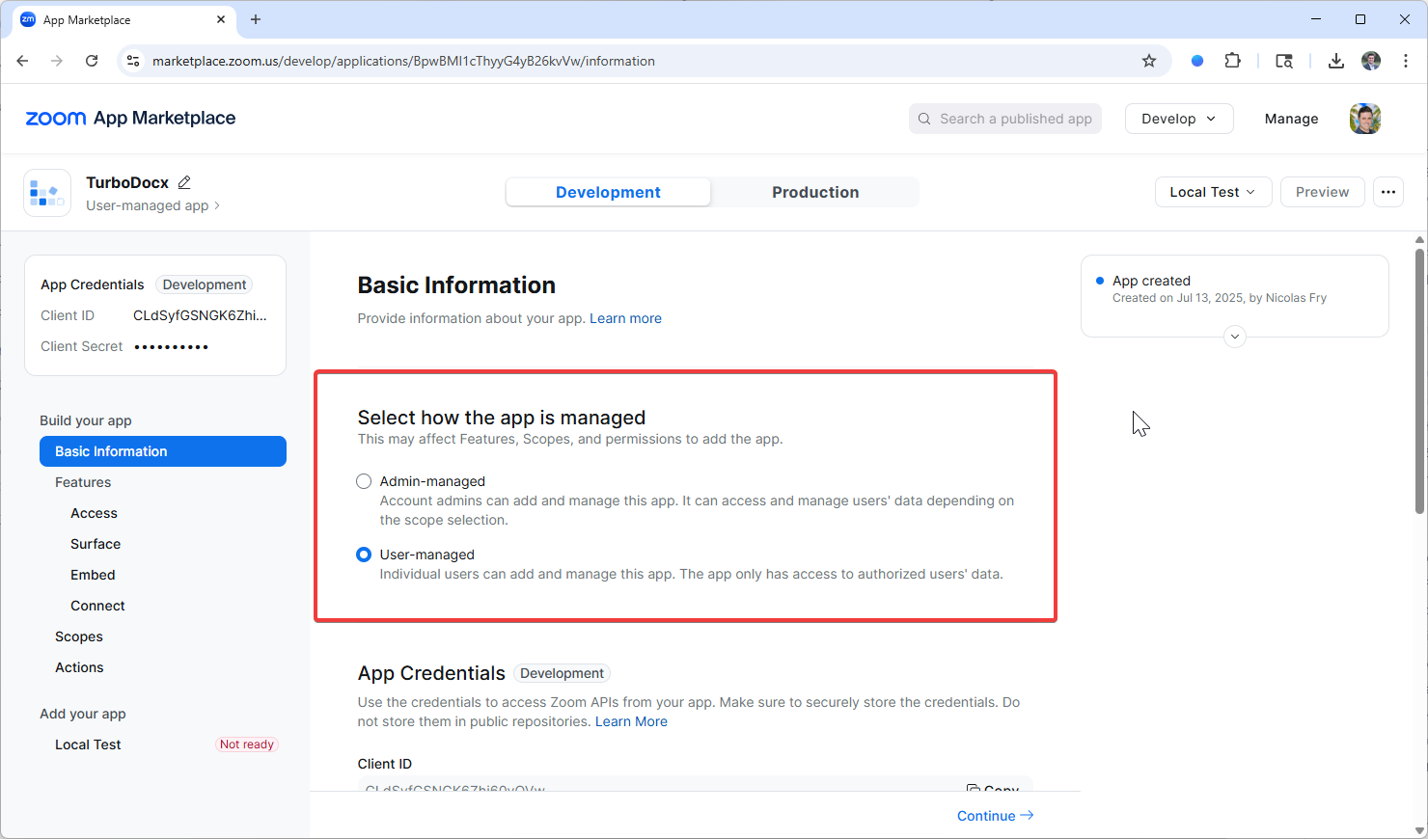Open Embed section in sidebar
Screen dimensions: 1428x839
(93, 575)
